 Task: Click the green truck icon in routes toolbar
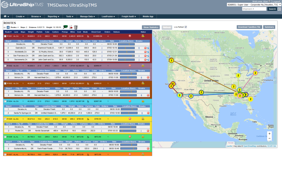[66, 27]
